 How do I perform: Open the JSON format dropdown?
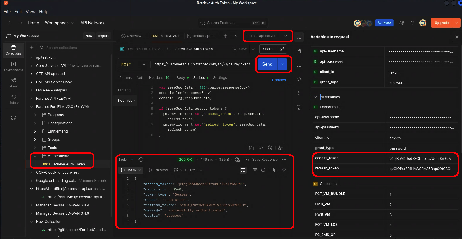[131, 170]
